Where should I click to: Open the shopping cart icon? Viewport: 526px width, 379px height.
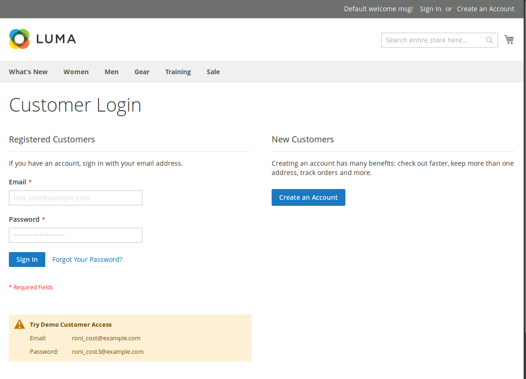(x=509, y=40)
